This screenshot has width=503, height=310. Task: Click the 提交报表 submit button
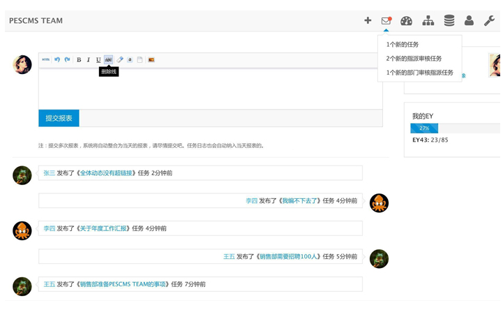click(x=59, y=118)
